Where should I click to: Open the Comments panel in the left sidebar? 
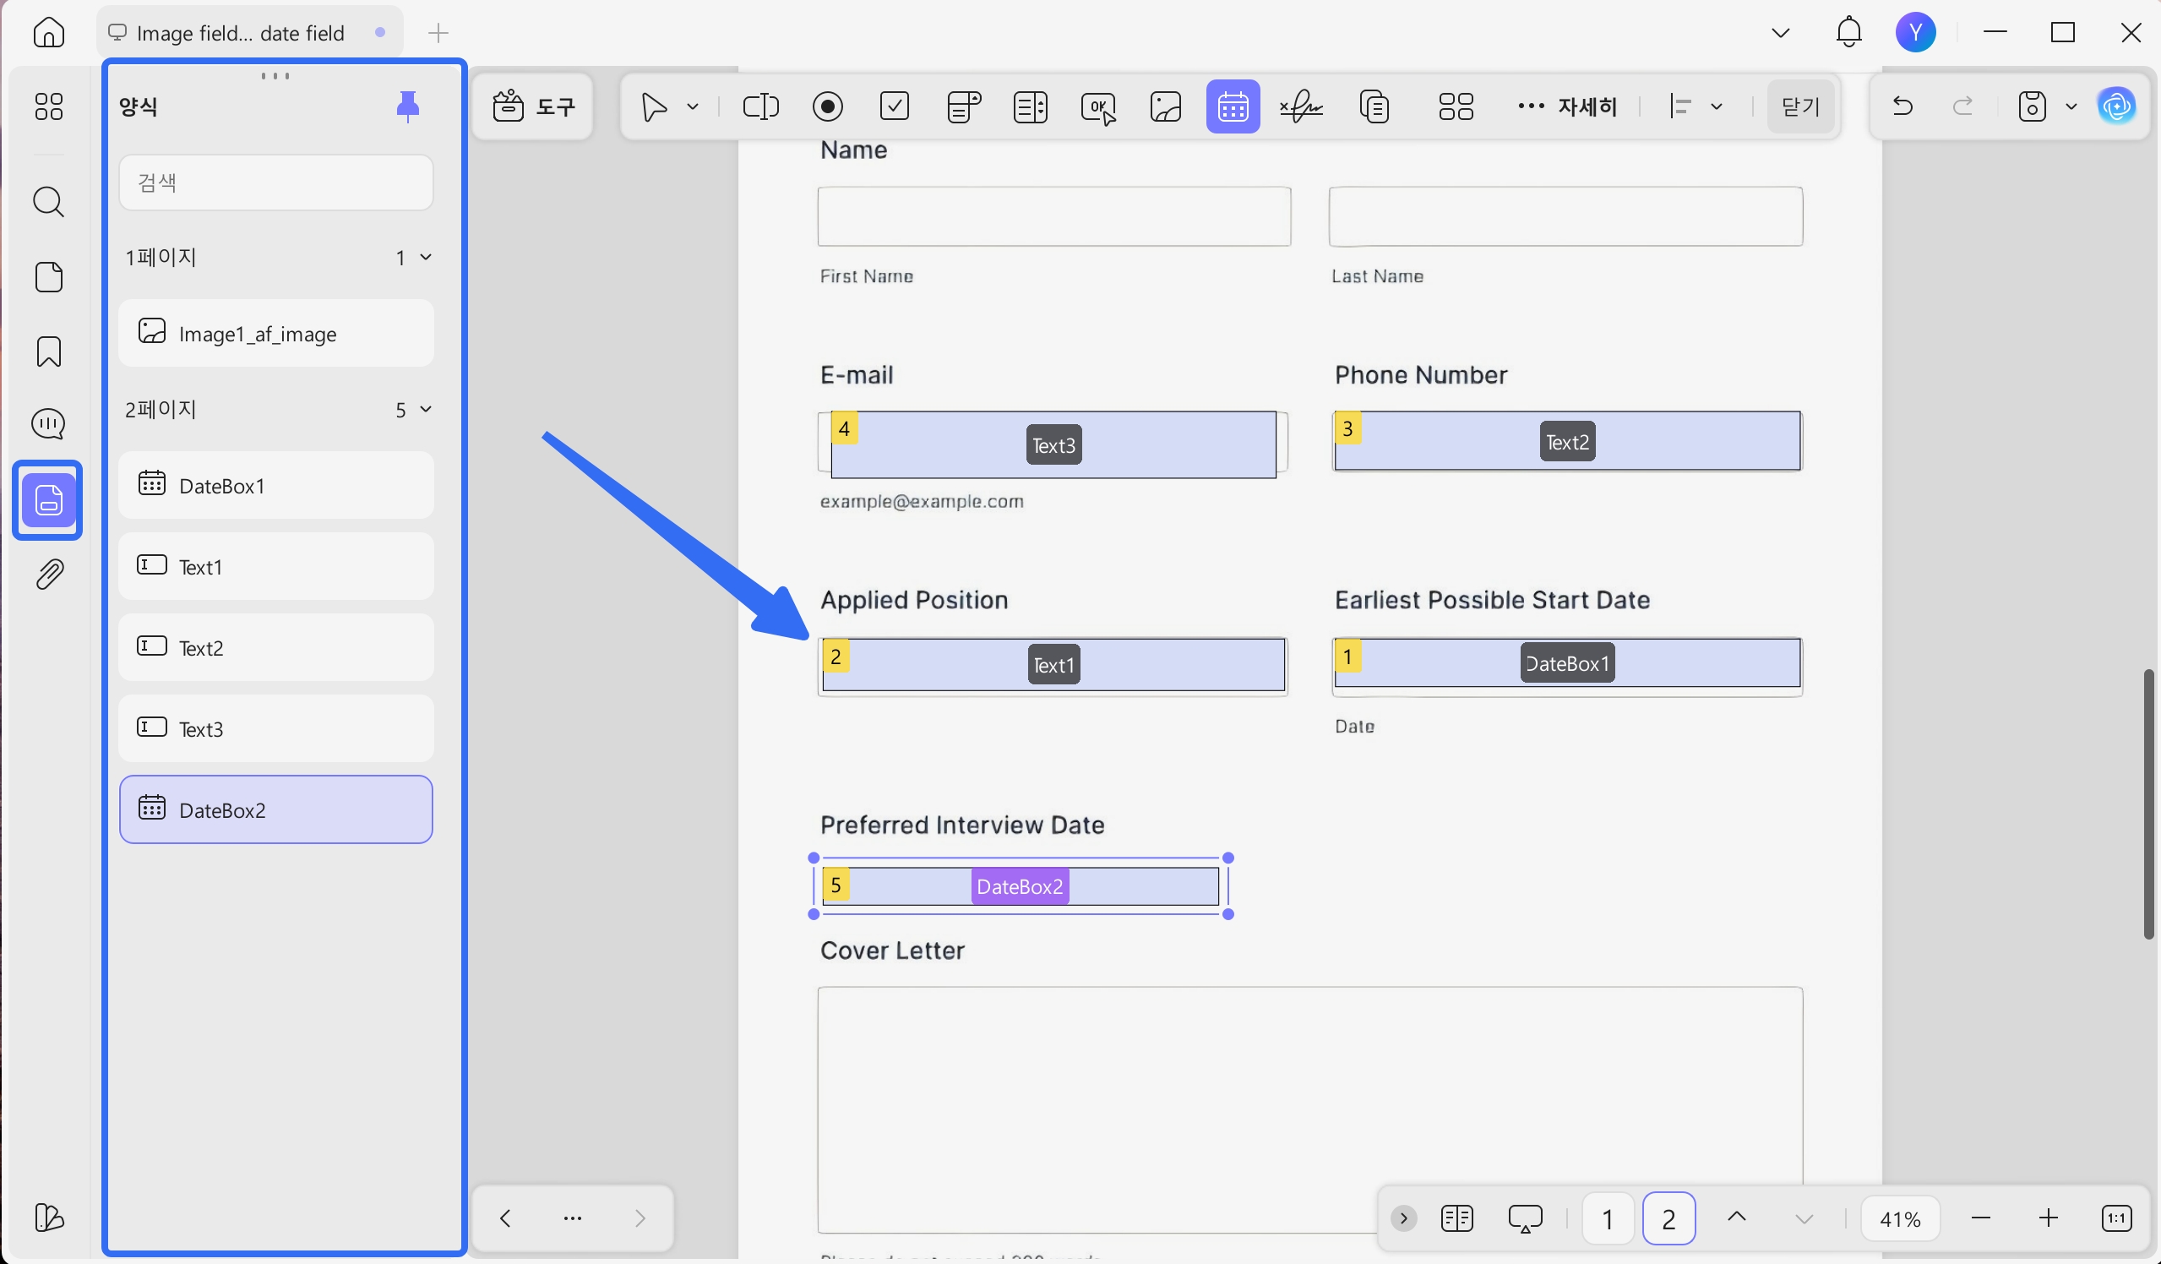click(48, 422)
